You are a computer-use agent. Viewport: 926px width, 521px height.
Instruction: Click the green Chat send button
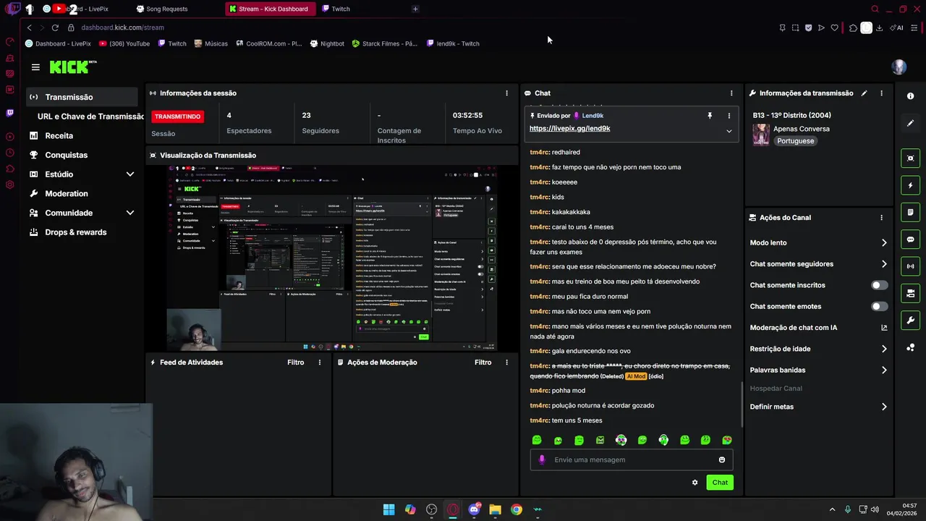[x=720, y=483]
